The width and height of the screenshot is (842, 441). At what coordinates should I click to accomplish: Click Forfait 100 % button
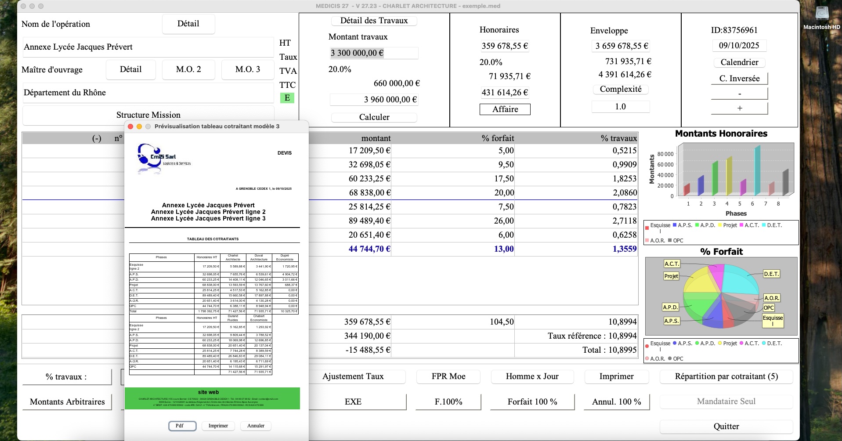coord(532,402)
